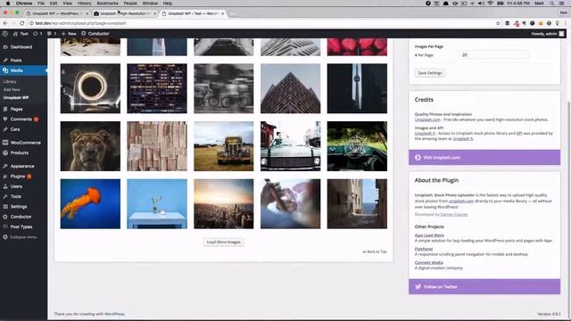Open the Dashboard sidebar item
The height and width of the screenshot is (321, 571).
(x=21, y=47)
